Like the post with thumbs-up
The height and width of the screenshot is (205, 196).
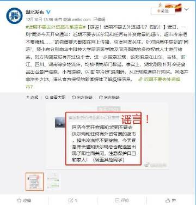[x=170, y=201]
